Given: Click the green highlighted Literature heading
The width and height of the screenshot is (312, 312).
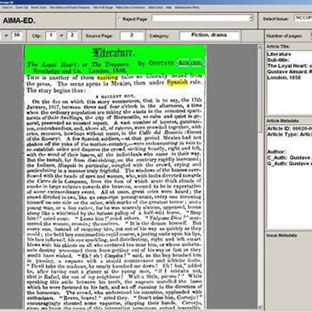Looking at the screenshot, I should (x=114, y=53).
